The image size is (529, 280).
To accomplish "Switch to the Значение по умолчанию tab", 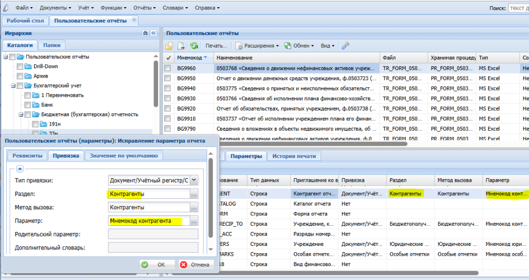I will [124, 155].
